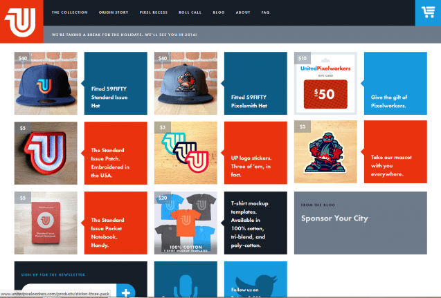View the $50 gift card image
Viewport: 441px width, 298px height.
(x=325, y=83)
